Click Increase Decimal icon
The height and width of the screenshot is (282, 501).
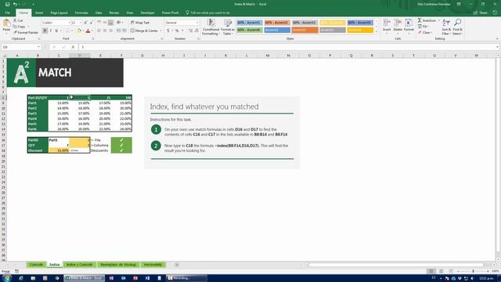coord(191,31)
